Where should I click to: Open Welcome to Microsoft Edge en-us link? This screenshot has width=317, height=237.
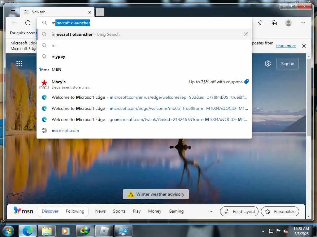click(144, 97)
